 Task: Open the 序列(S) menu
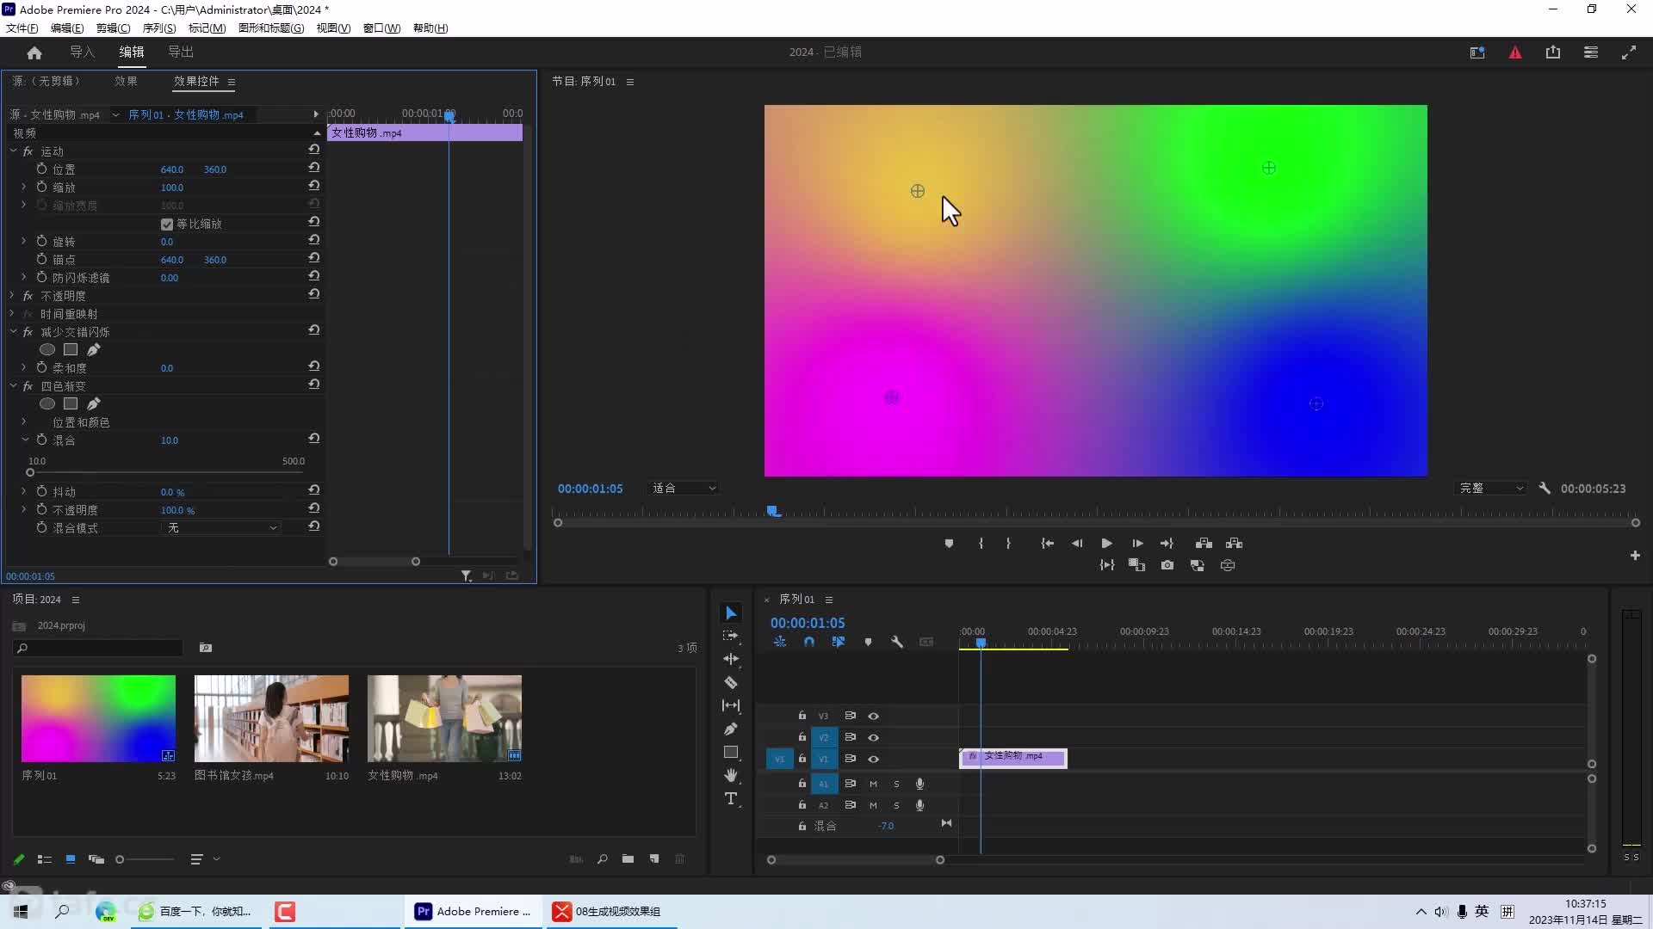point(159,28)
